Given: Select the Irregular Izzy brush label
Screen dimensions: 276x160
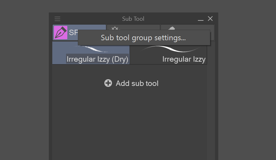Looking at the screenshot, I should pyautogui.click(x=184, y=59).
